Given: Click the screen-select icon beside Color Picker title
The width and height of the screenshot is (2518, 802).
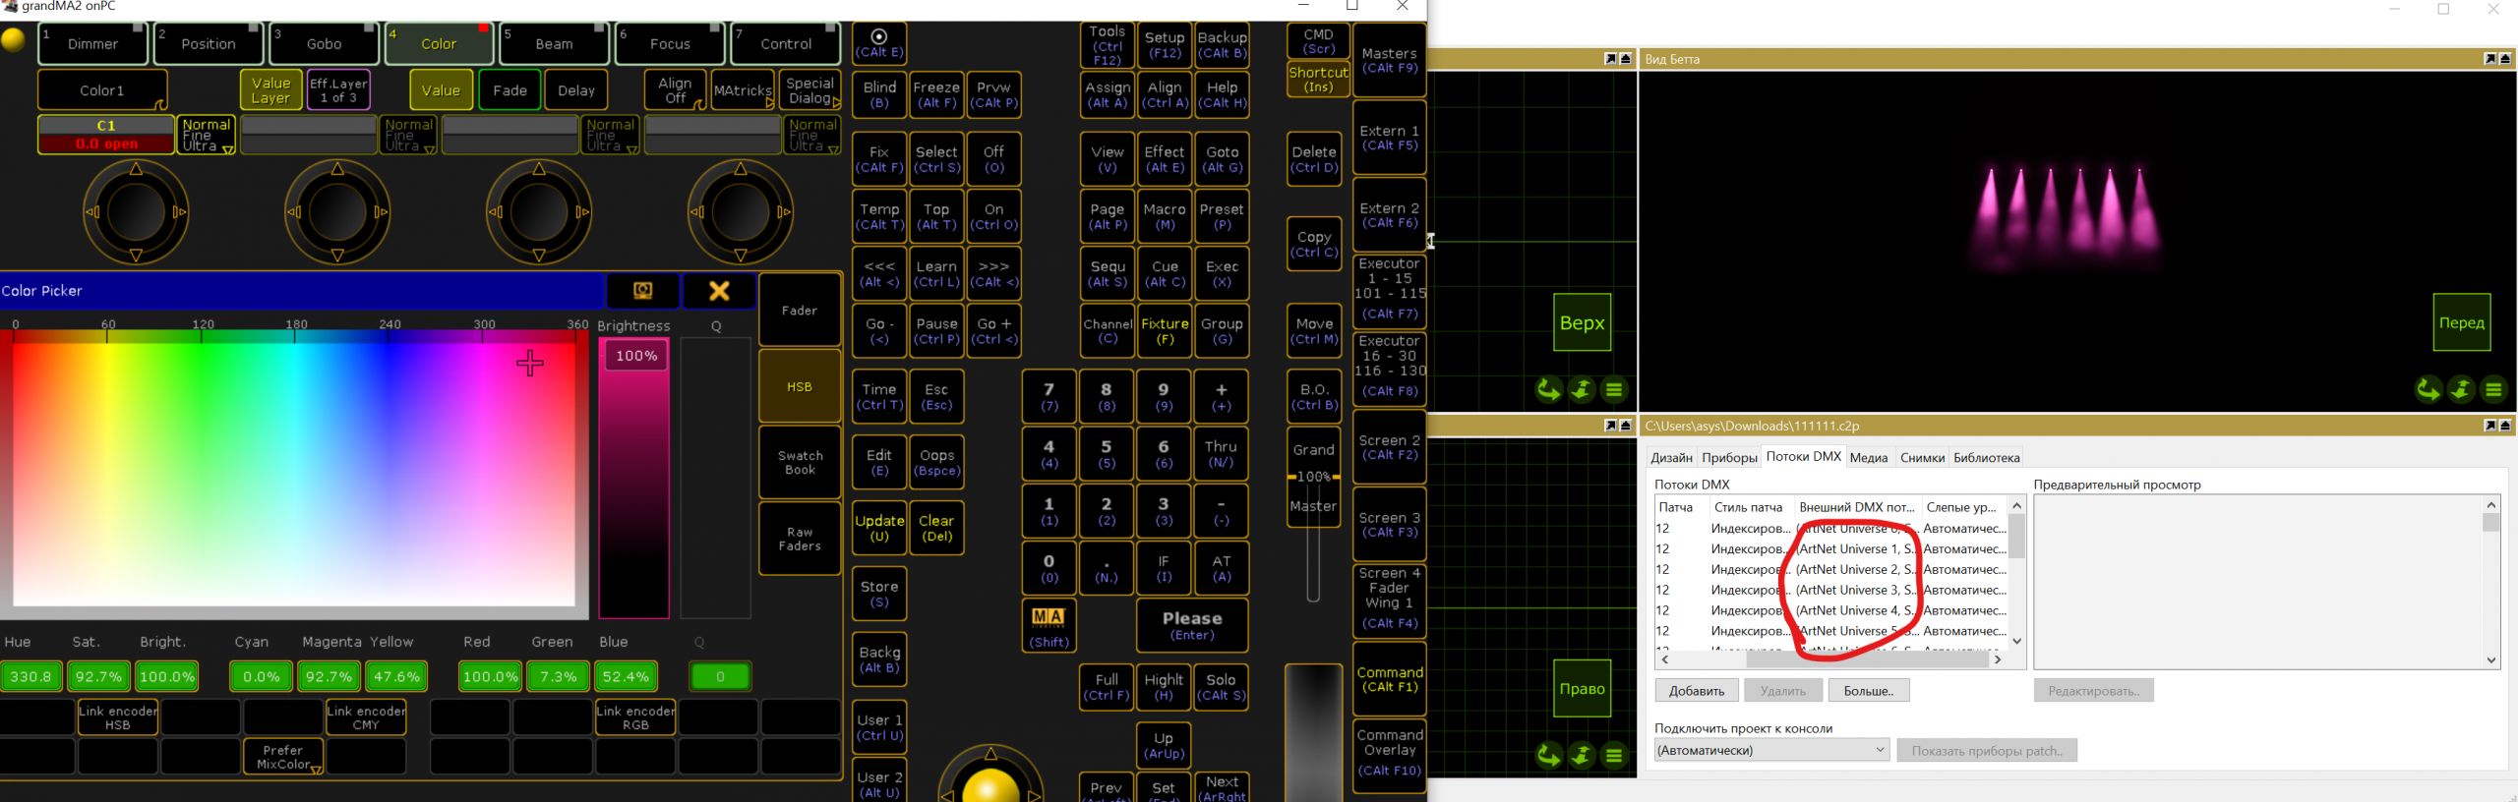Looking at the screenshot, I should pos(642,291).
